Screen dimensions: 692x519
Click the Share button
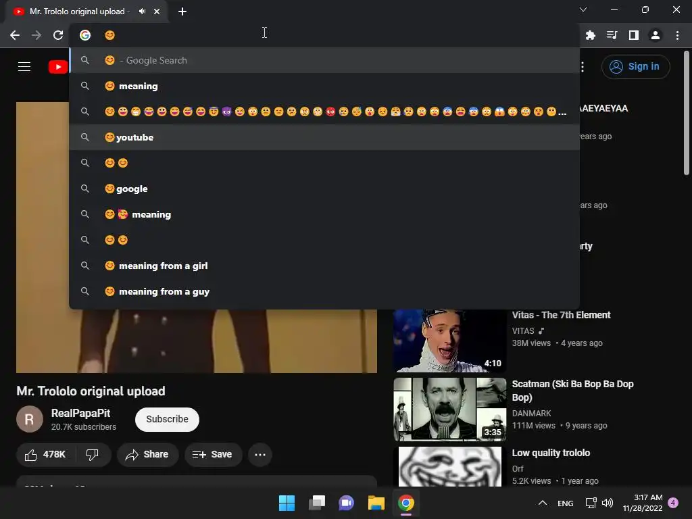pyautogui.click(x=147, y=455)
